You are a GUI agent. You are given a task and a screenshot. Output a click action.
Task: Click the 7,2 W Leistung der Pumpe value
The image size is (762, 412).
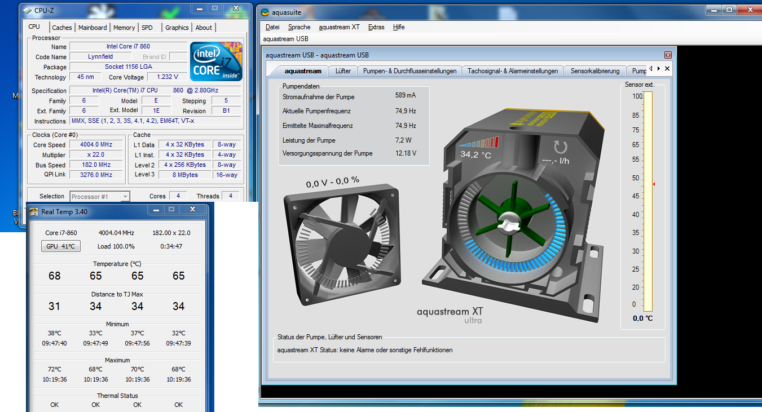click(x=404, y=140)
